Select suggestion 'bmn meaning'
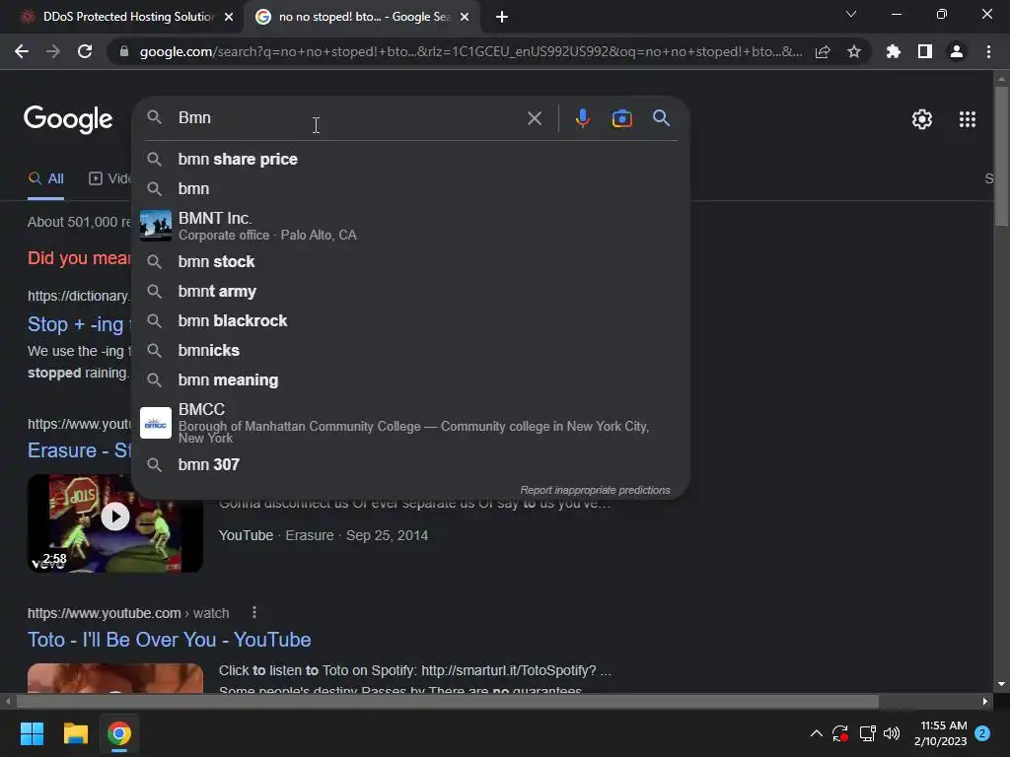This screenshot has height=757, width=1010. 411,379
